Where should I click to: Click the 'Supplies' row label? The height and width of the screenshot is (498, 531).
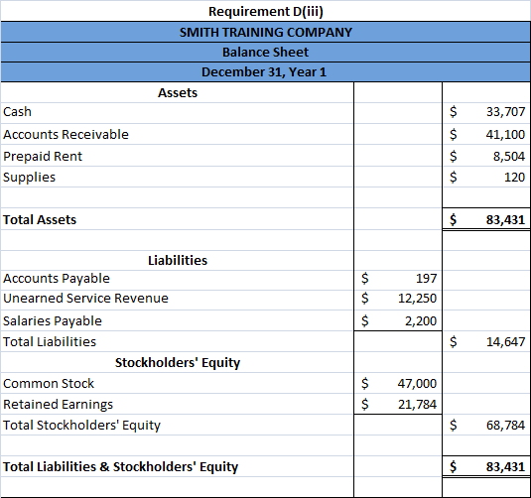click(x=29, y=178)
